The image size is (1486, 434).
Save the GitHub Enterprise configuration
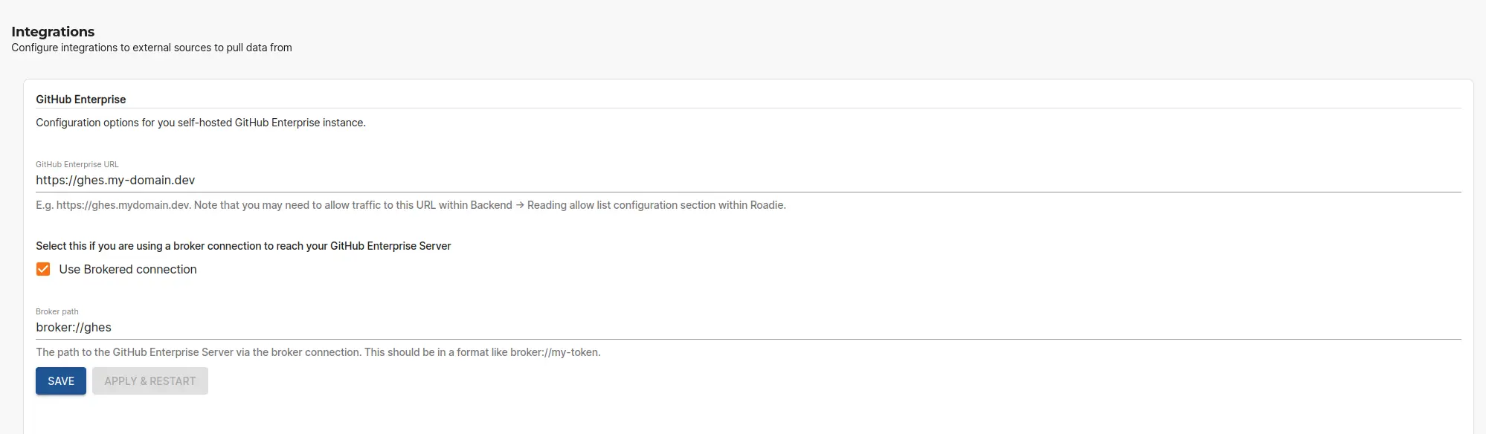coord(60,380)
